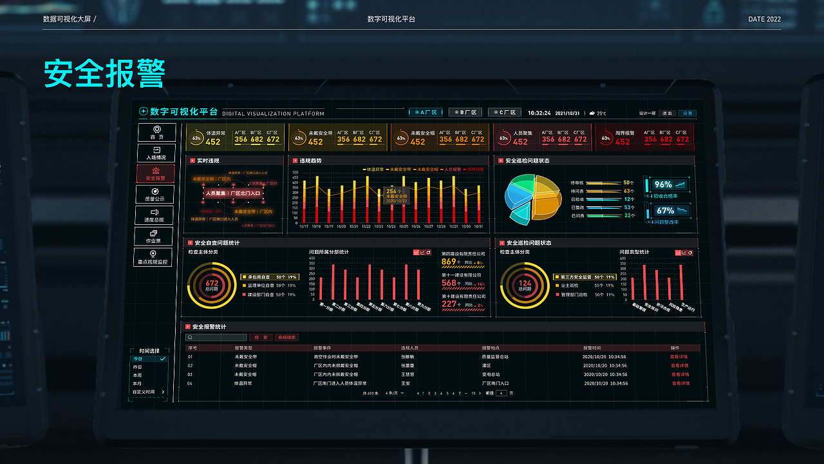The width and height of the screenshot is (824, 464).
Task: Switch 问题类型统计 to bar chart icon
Action: (x=677, y=252)
